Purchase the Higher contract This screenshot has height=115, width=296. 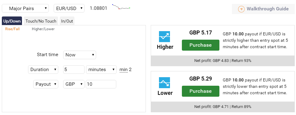pyautogui.click(x=201, y=45)
